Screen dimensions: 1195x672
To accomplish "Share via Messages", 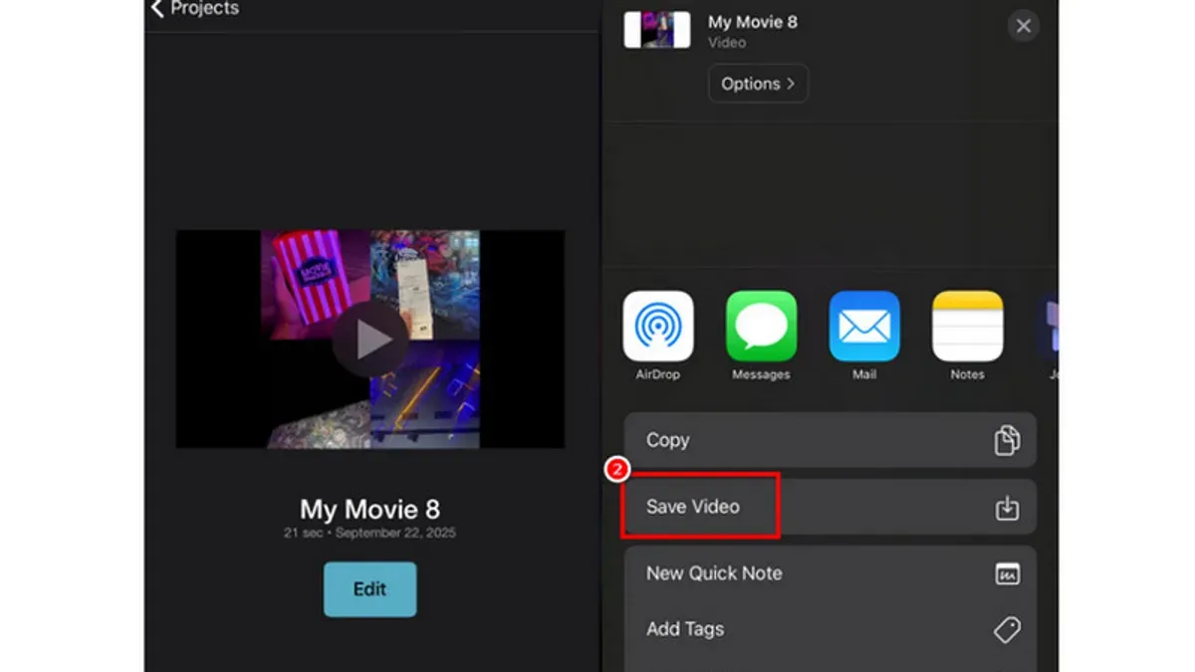I will (x=761, y=336).
